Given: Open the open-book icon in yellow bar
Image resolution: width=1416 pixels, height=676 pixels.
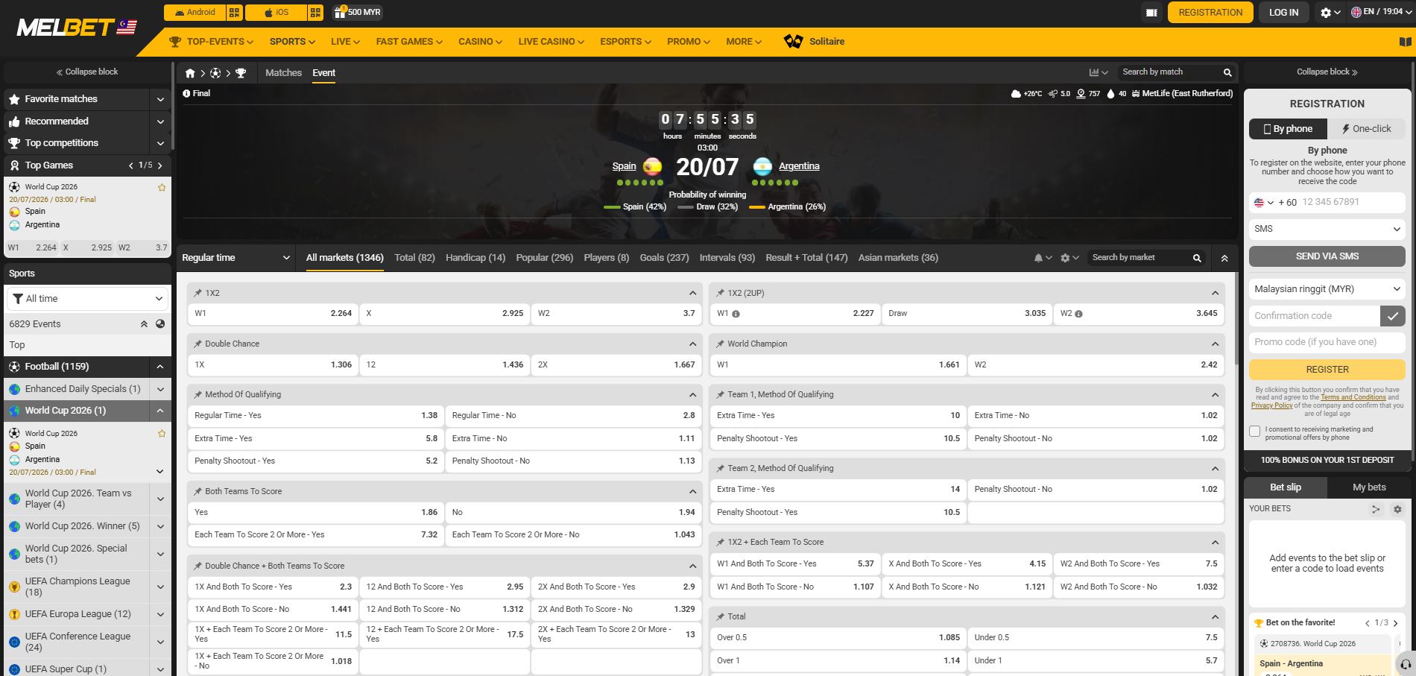Looking at the screenshot, I should coord(1406,42).
